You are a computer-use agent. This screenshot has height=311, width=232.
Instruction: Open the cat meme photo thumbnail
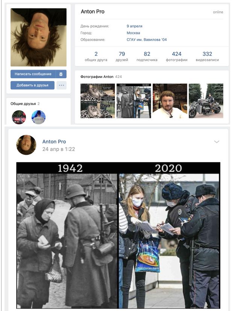pos(98,101)
